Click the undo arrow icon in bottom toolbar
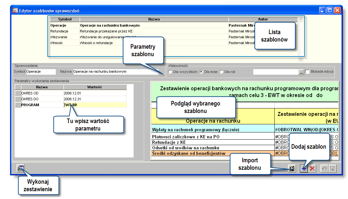The width and height of the screenshot is (348, 199). point(324,168)
